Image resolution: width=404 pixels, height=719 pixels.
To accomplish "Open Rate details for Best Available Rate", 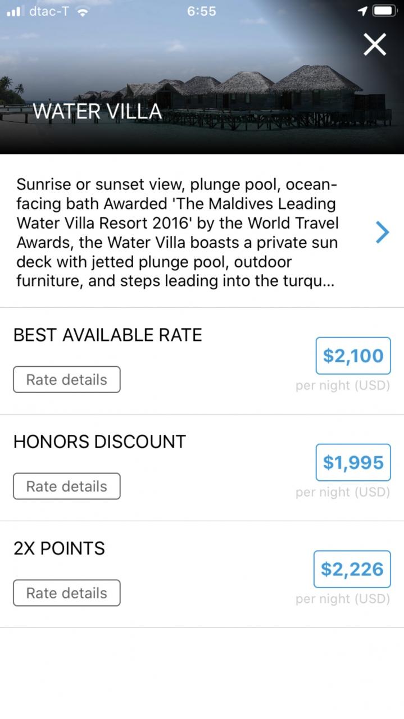I will coord(66,380).
